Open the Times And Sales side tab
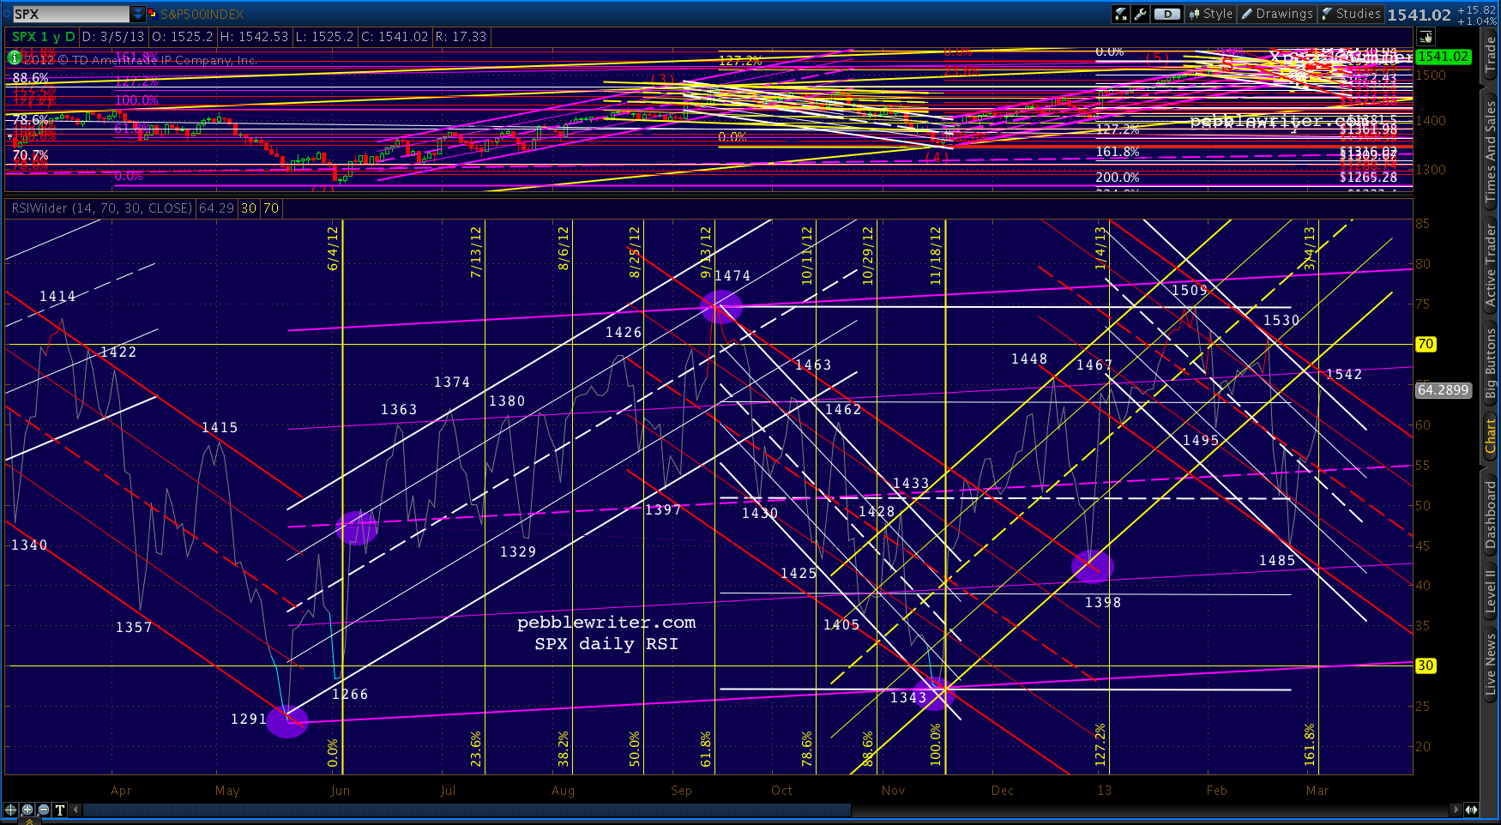This screenshot has width=1501, height=825. (x=1491, y=151)
